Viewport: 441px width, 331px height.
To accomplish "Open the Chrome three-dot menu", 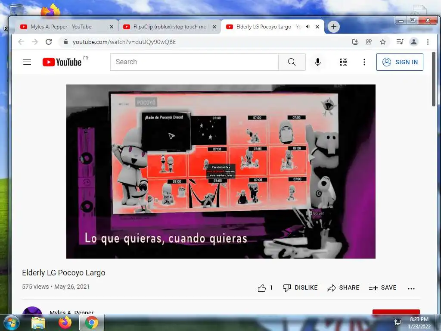I will (428, 42).
